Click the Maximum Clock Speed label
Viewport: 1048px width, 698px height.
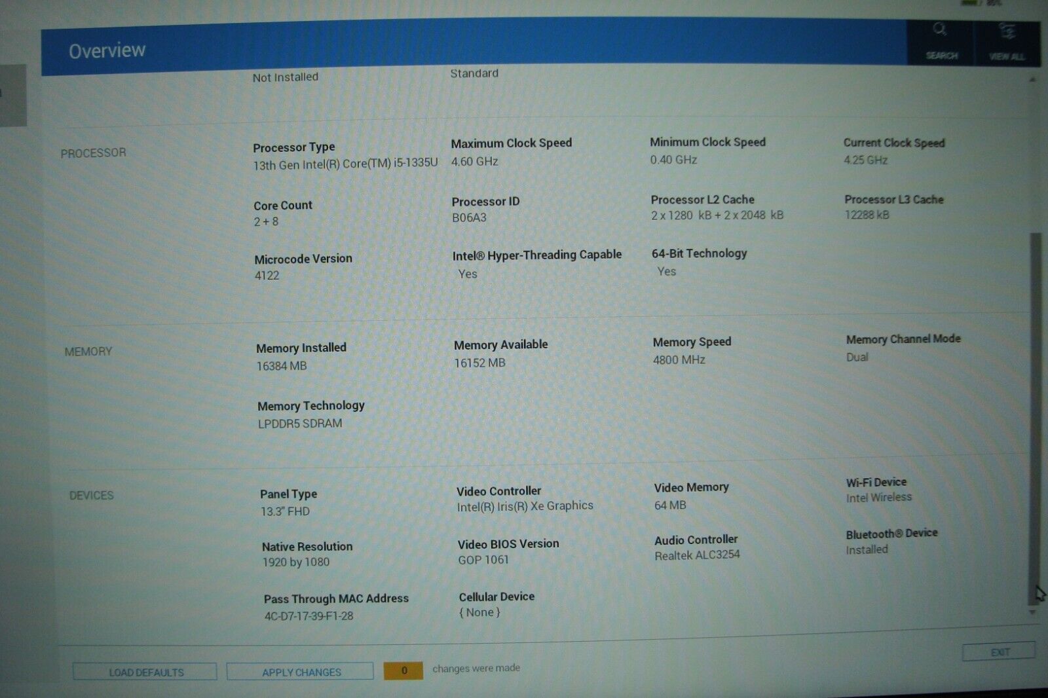point(511,143)
